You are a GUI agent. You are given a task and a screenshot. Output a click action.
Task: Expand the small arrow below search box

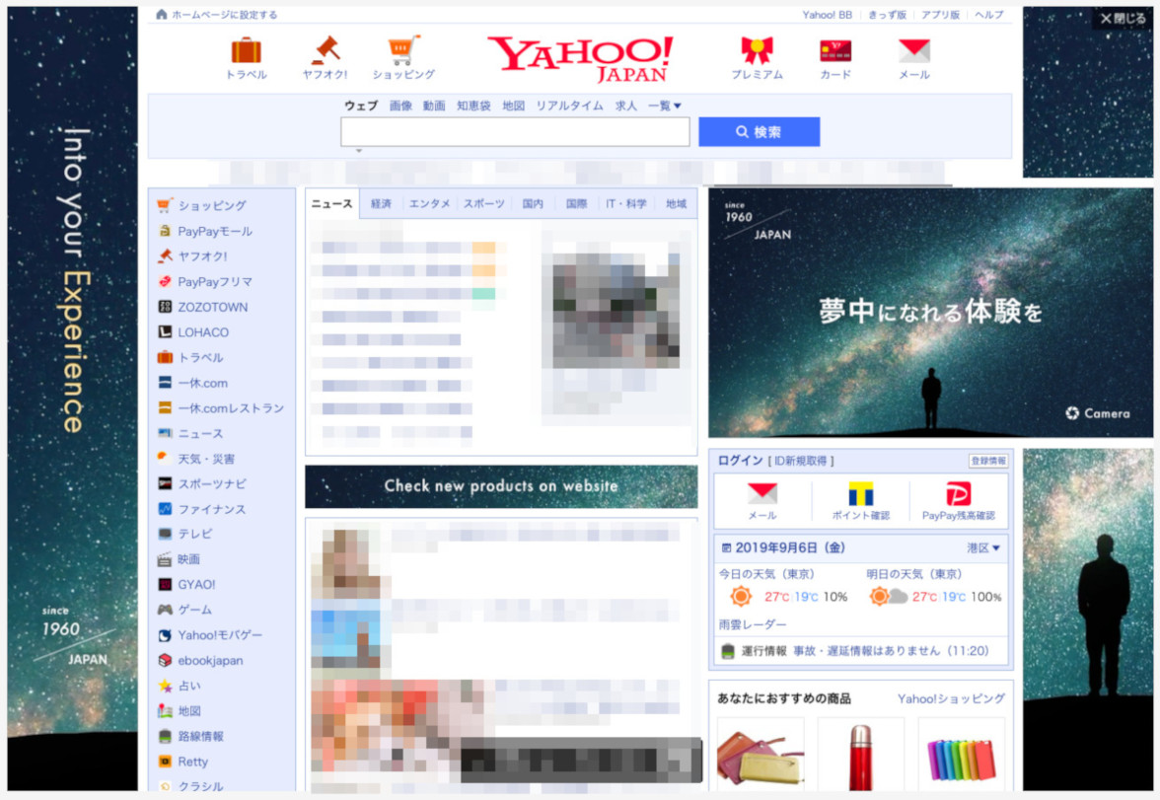(x=359, y=151)
